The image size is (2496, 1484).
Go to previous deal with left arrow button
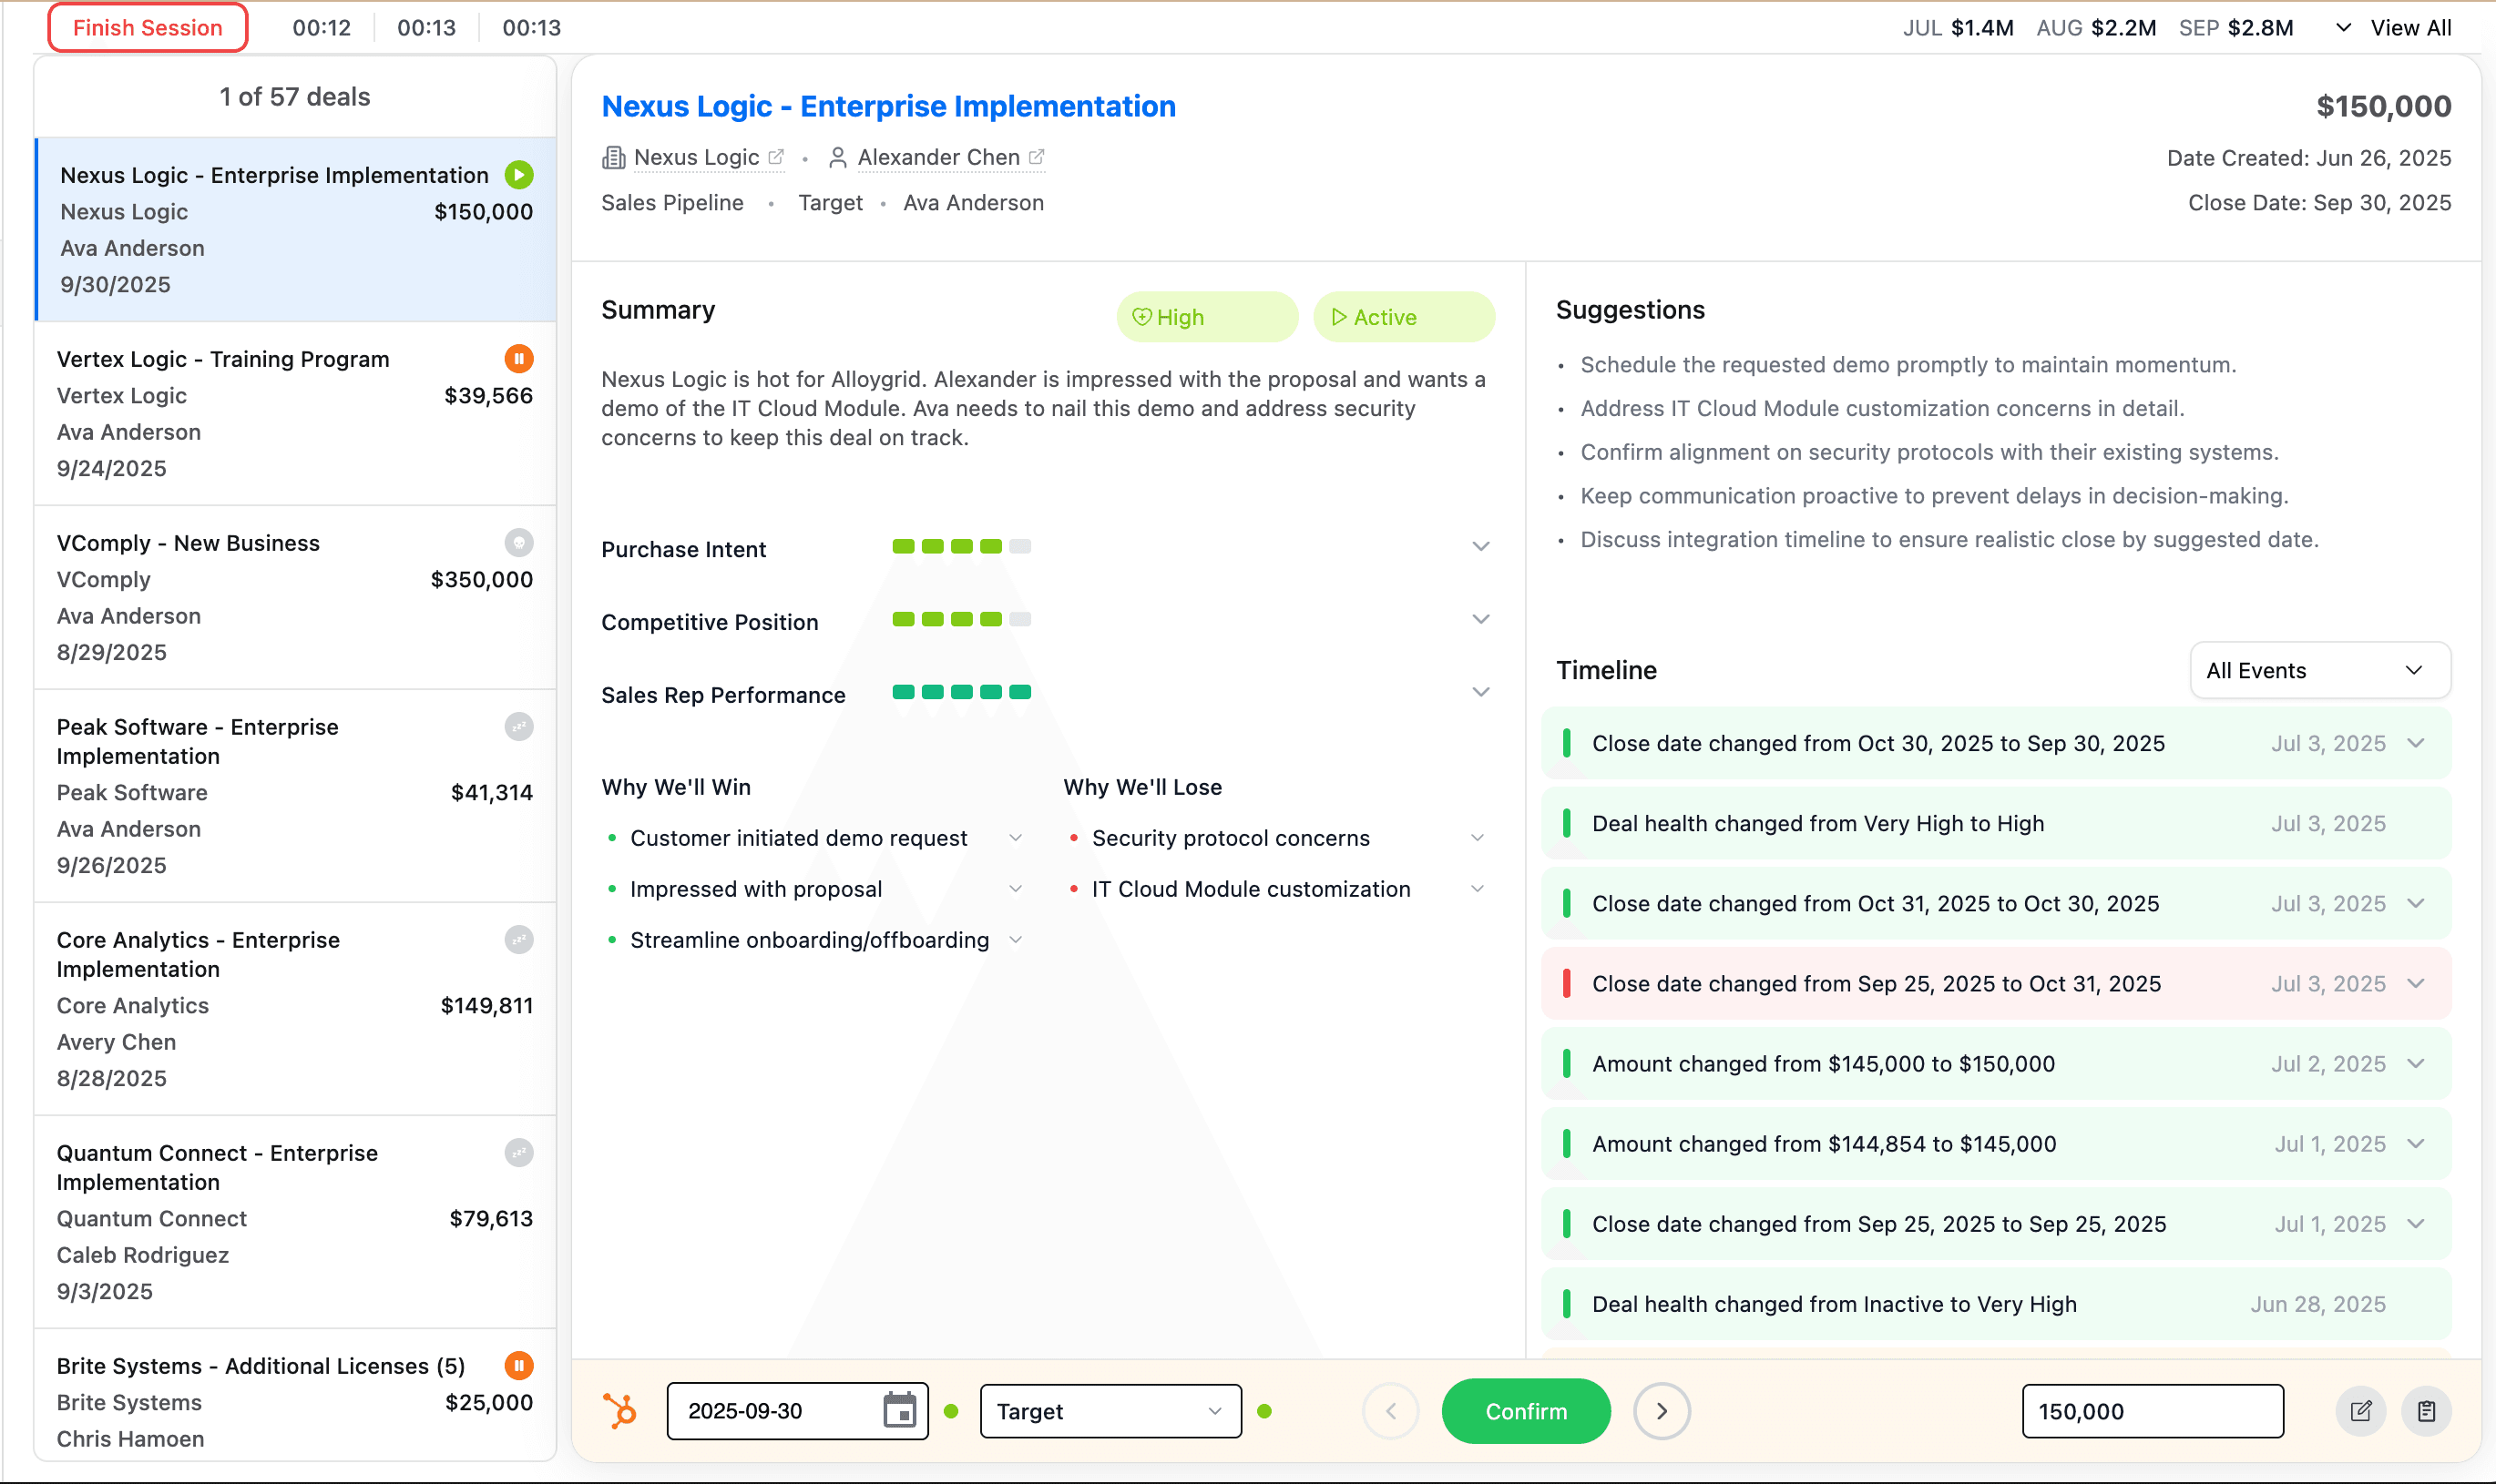tap(1390, 1411)
